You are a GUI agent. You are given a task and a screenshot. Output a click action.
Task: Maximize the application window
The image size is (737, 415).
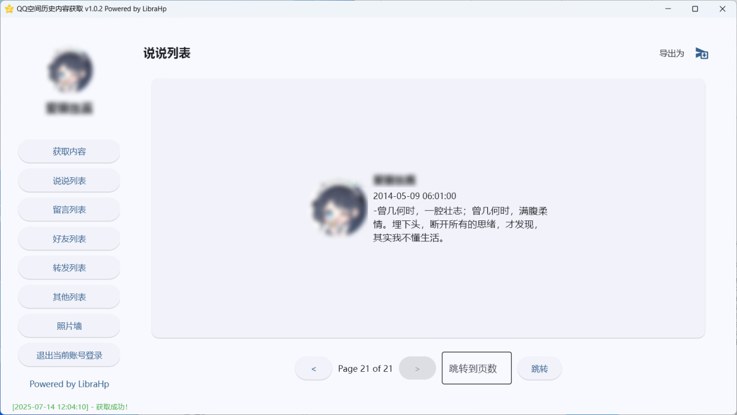(695, 9)
